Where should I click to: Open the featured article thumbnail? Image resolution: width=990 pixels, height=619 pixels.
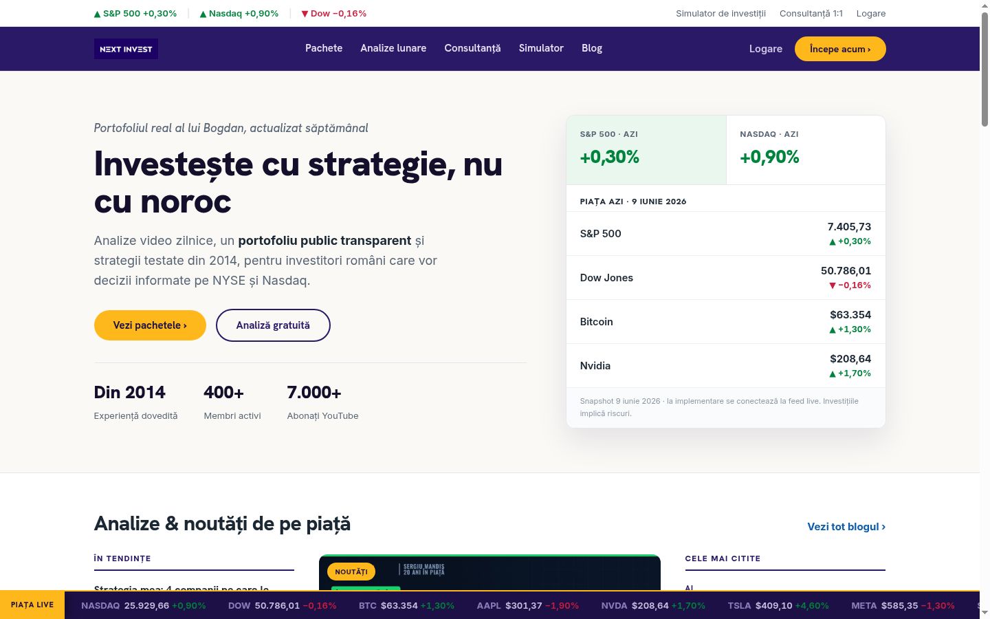[489, 573]
